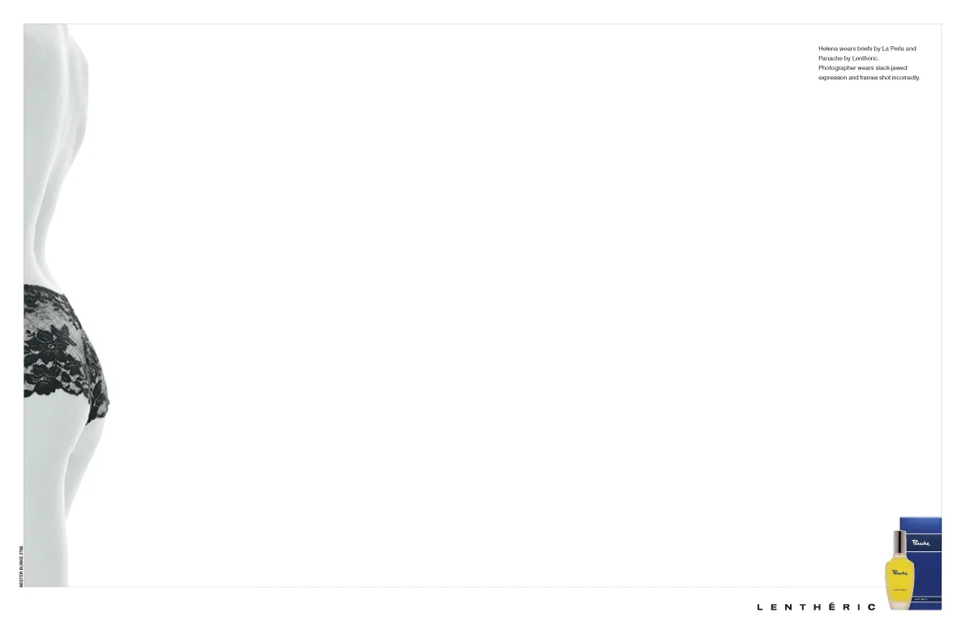
Task: Click the small Lenthéric label on the bottle
Action: (x=899, y=589)
